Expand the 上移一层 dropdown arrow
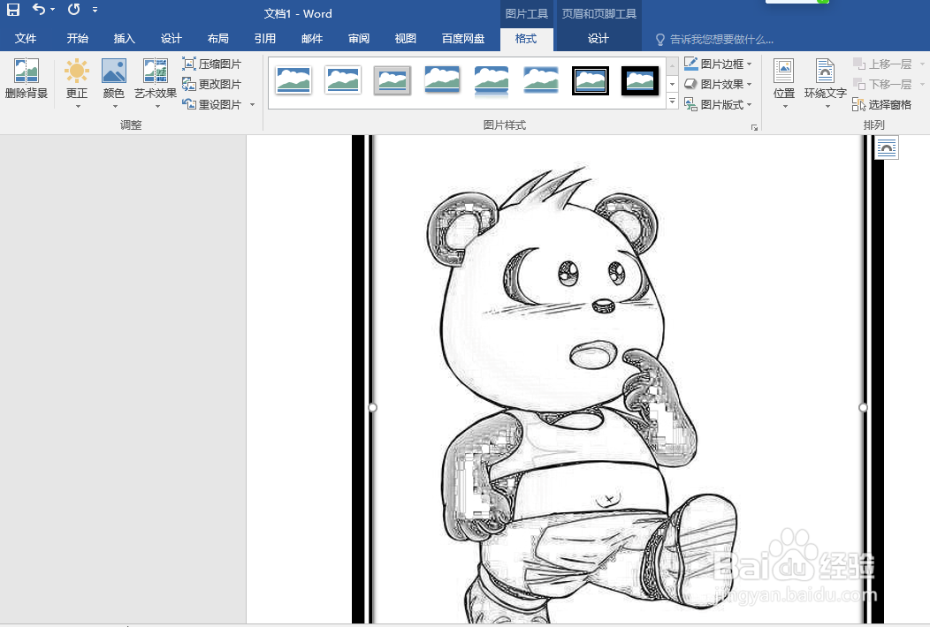Viewport: 930px width, 627px height. (x=922, y=64)
